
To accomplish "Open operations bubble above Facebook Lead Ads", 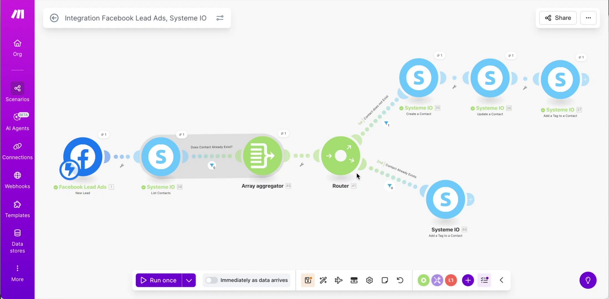I will tap(104, 135).
